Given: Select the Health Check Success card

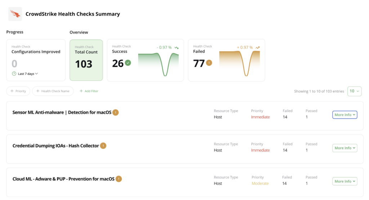Looking at the screenshot, I should 146,60.
